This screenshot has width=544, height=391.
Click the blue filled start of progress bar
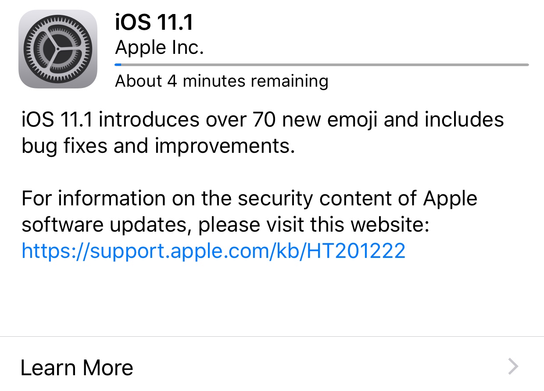point(118,65)
